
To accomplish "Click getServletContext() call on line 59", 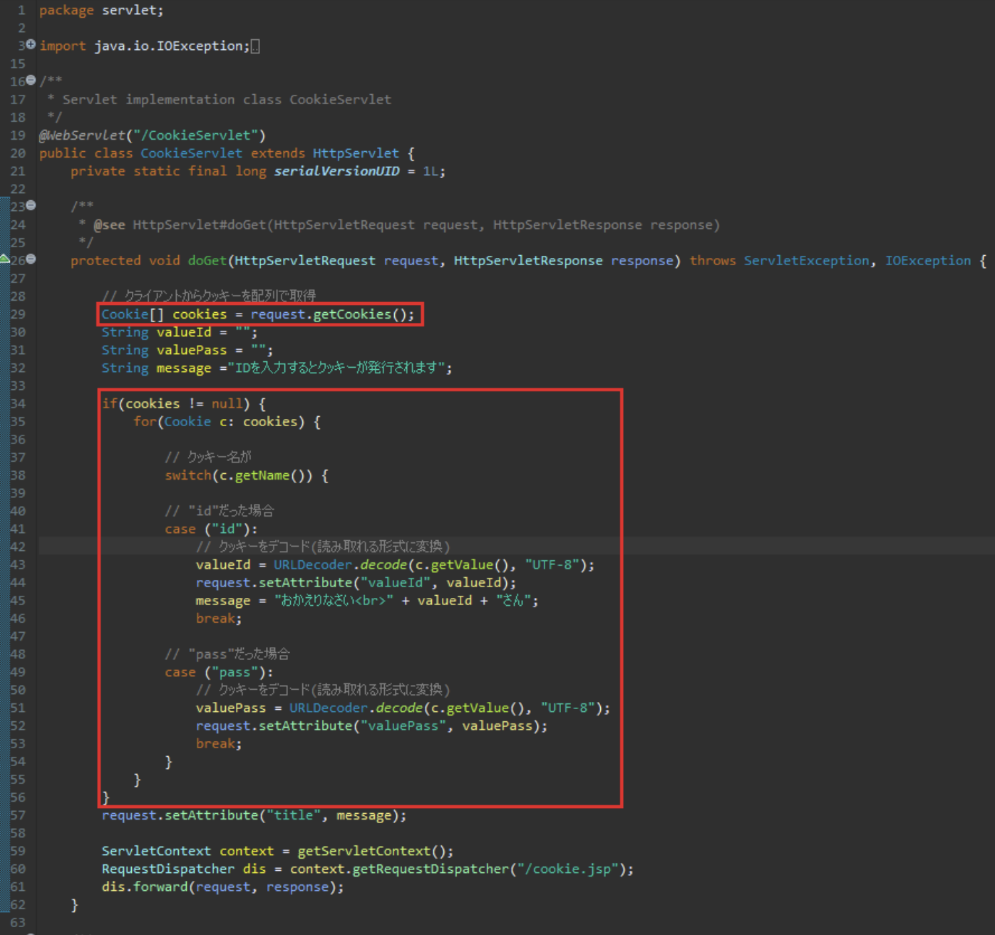I will tap(371, 852).
